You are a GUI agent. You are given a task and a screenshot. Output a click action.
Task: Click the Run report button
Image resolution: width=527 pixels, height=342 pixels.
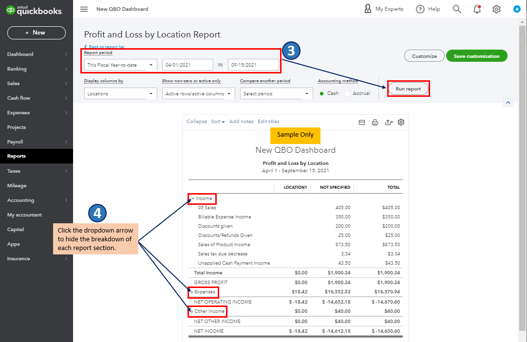(408, 89)
